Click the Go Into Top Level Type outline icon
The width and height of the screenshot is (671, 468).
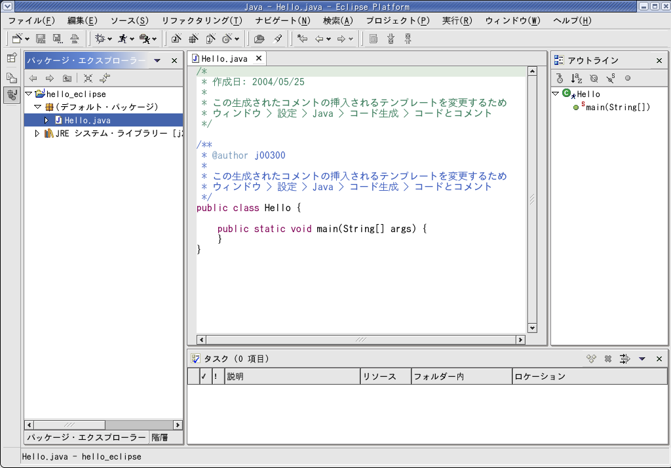(x=560, y=79)
